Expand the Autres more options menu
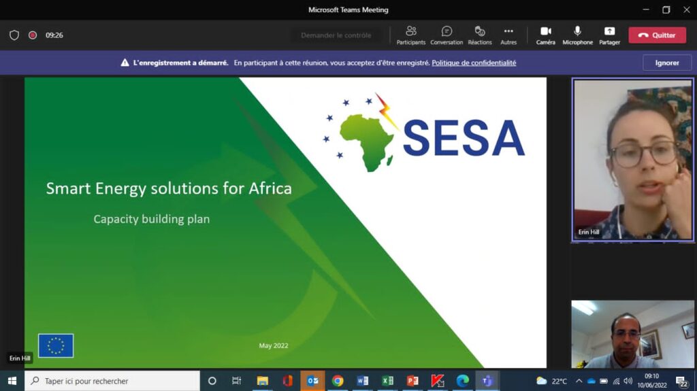Viewport: 697px width, 391px height. pyautogui.click(x=508, y=35)
